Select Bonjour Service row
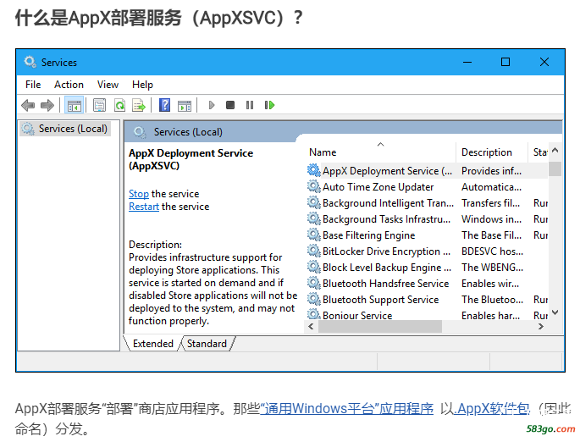Viewport: 580px width, 442px height. click(x=427, y=314)
